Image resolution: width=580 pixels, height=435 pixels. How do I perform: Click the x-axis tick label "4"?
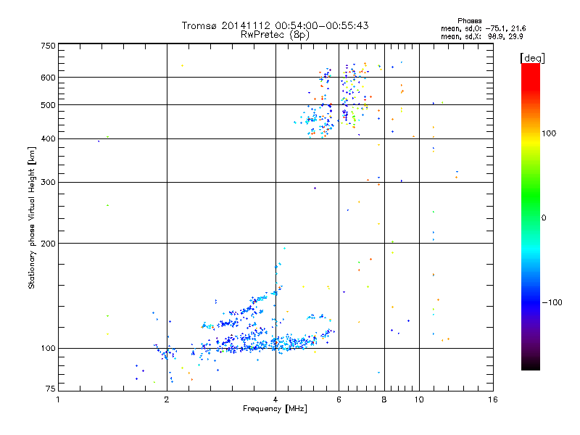click(275, 399)
